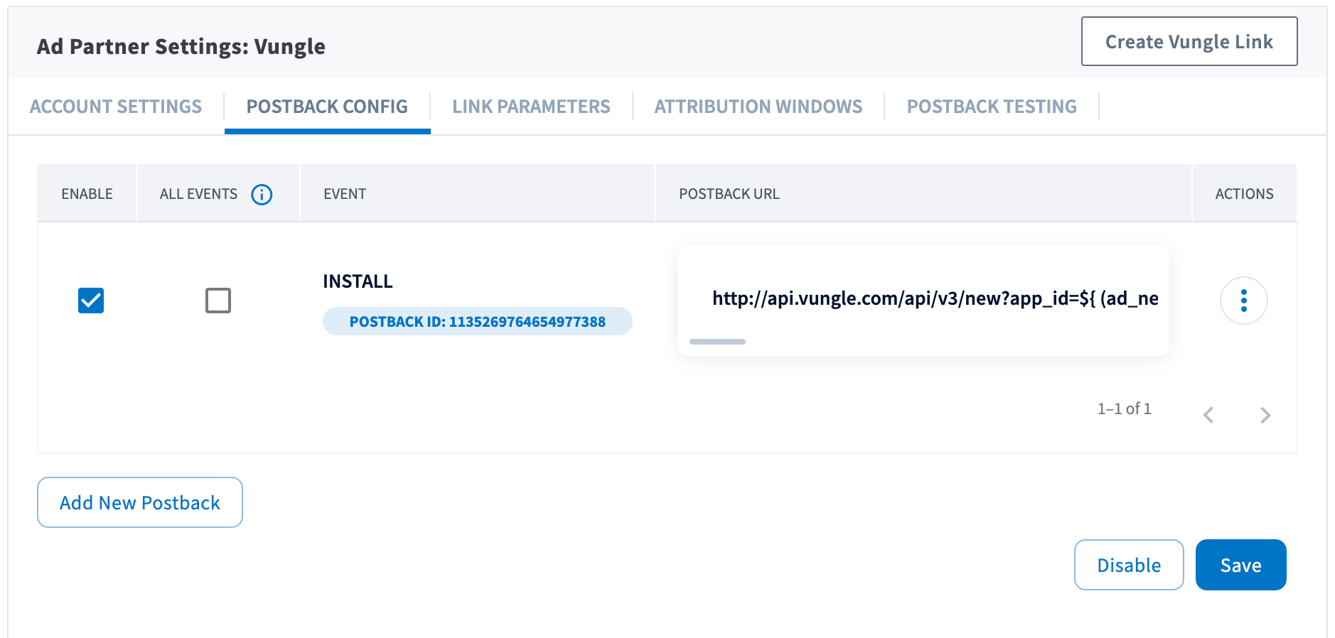This screenshot has height=638, width=1335.
Task: Click 'Ad Partner Settings: Vungle' title
Action: [x=181, y=46]
